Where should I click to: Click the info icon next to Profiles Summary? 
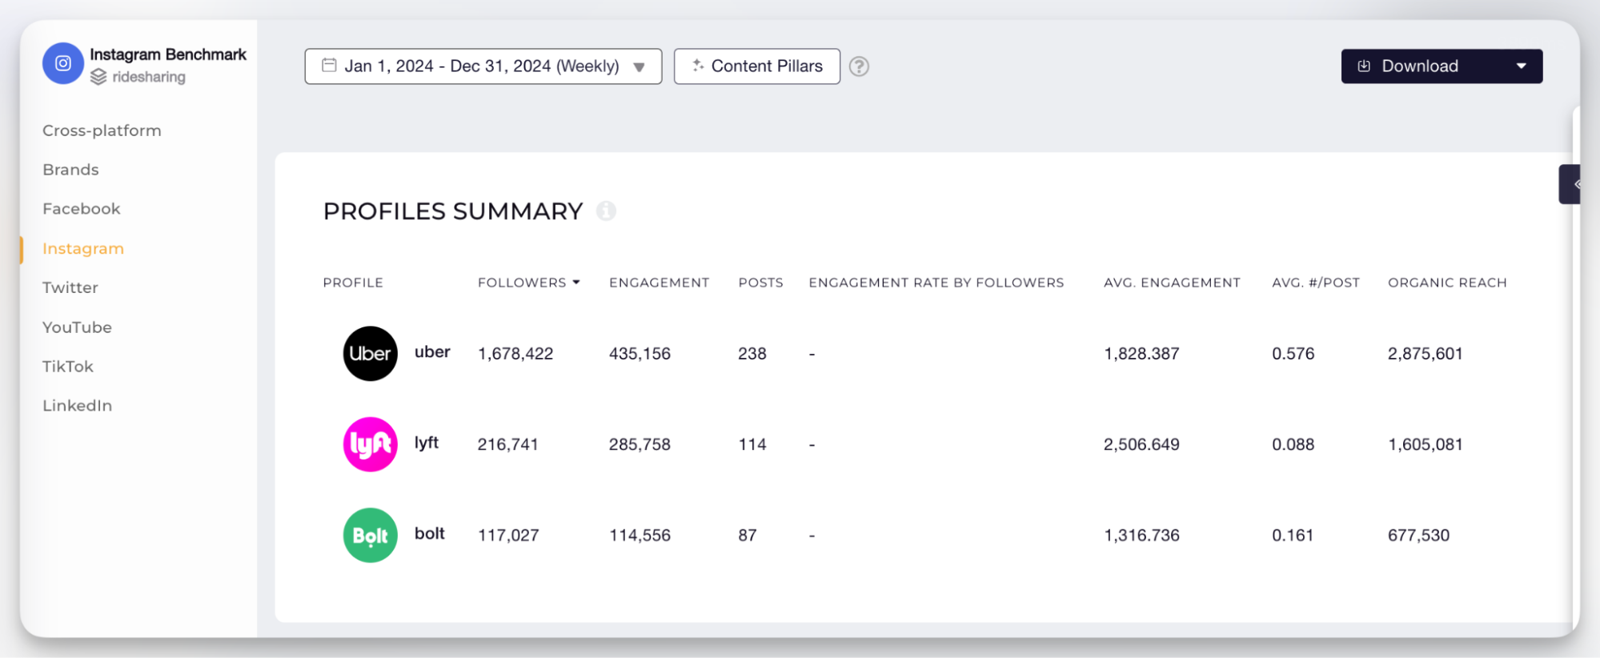(x=607, y=211)
